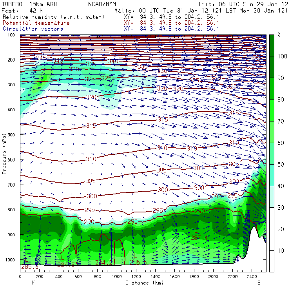Click the 'TORERO 15km ARW' title text
Image resolution: width=290 pixels, height=290 pixels.
29,4
